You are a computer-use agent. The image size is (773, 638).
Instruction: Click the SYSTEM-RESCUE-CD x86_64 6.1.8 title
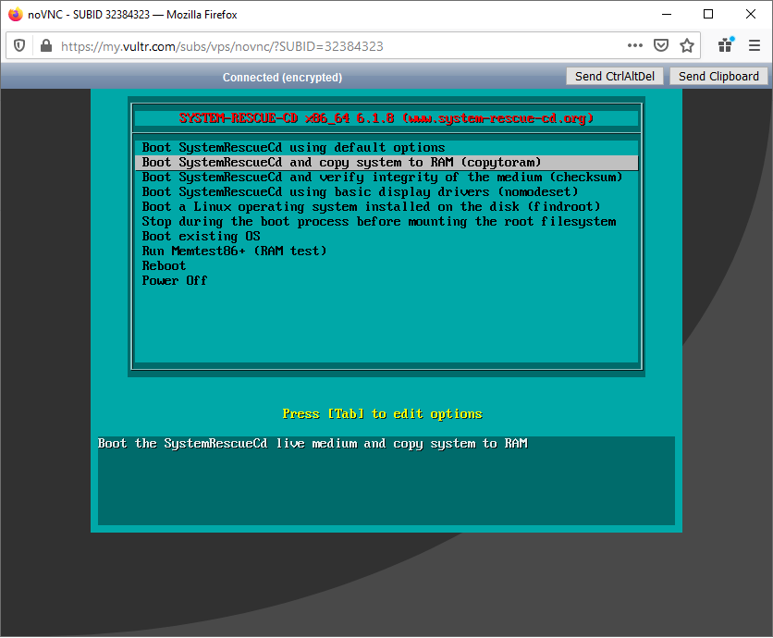click(386, 118)
